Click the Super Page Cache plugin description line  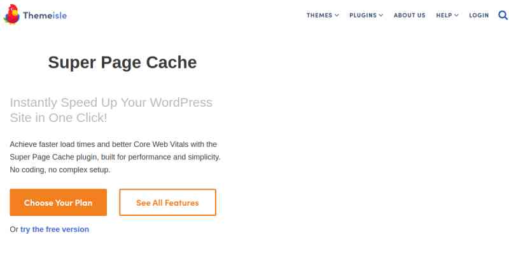click(x=115, y=157)
